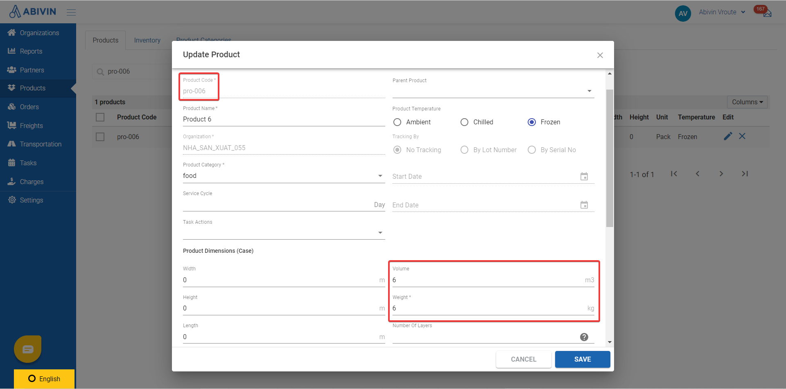Sort by the Height column header

coord(639,117)
